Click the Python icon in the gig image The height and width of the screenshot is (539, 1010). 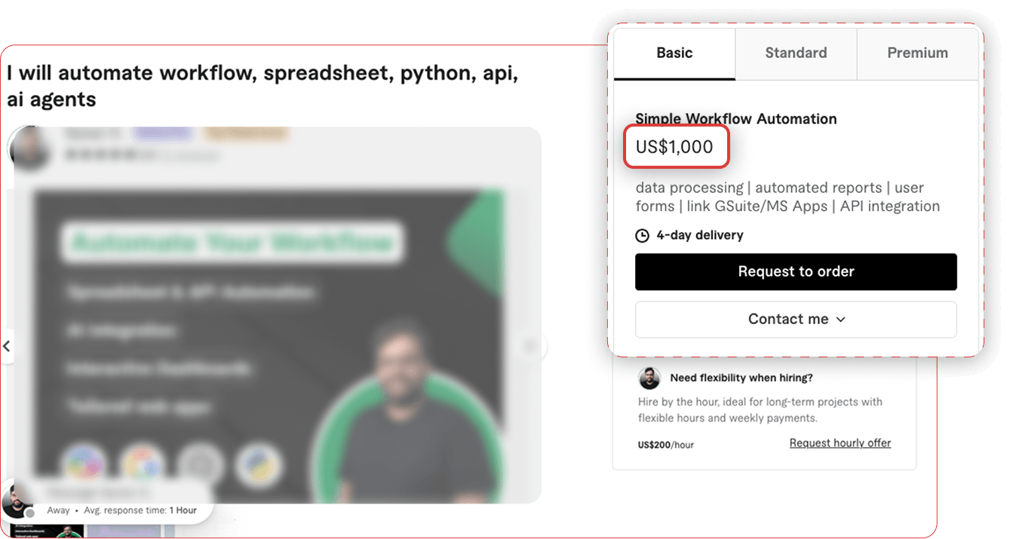(x=259, y=464)
